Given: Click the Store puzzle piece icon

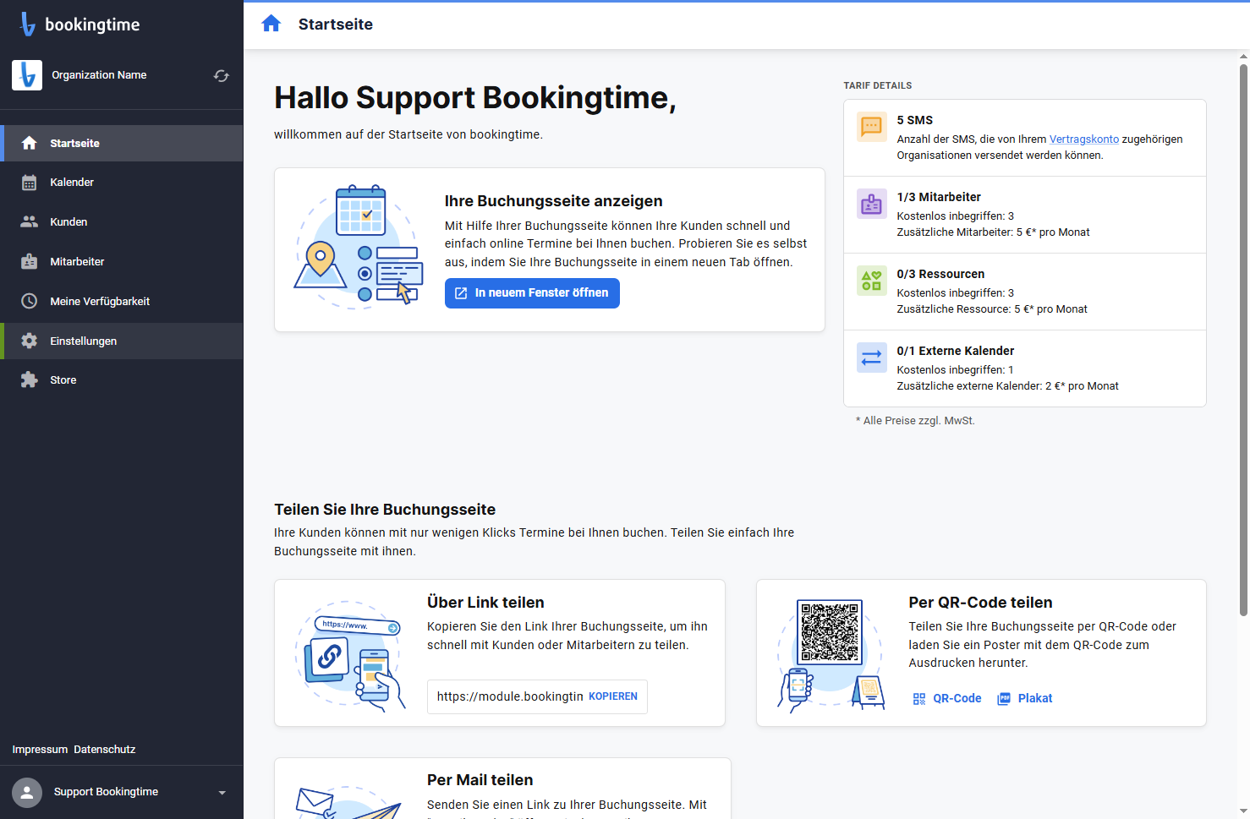Looking at the screenshot, I should (x=30, y=379).
